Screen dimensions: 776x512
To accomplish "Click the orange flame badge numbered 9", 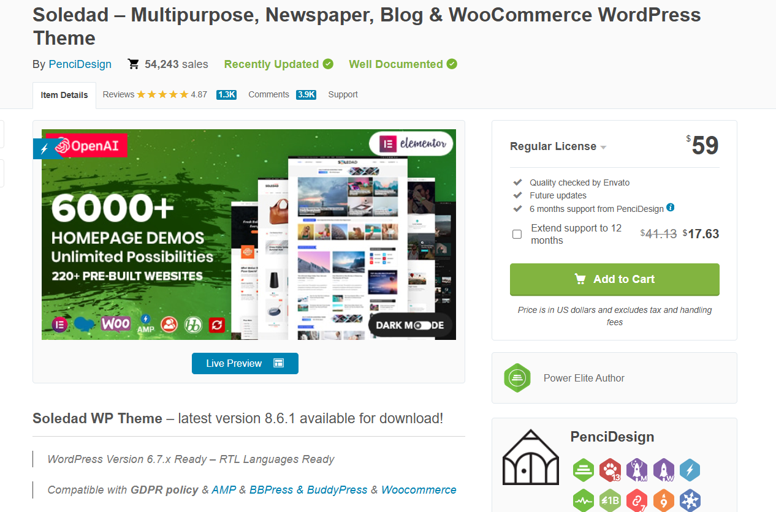I will point(663,501).
